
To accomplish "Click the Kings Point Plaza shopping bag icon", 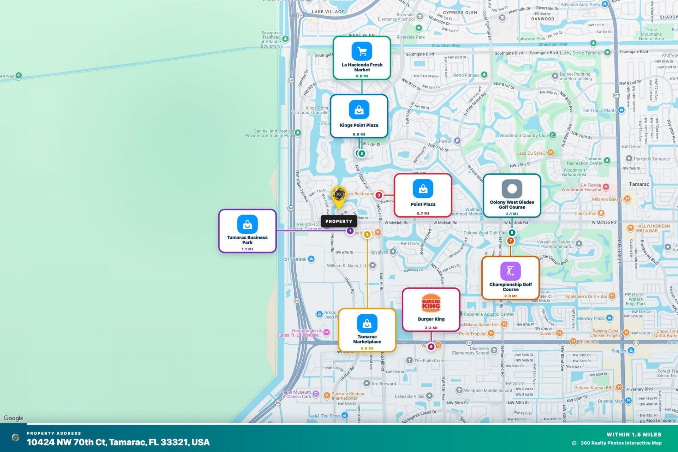I will pyautogui.click(x=359, y=110).
